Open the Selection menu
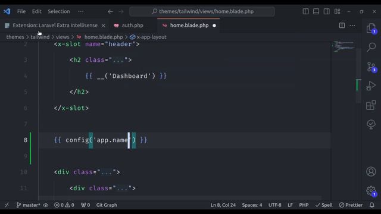This screenshot has height=214, width=381. pyautogui.click(x=59, y=11)
